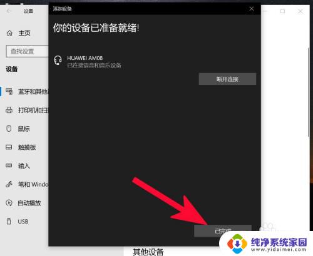The width and height of the screenshot is (313, 256).
Task: Click the printer icon in sidebar
Action: (9, 110)
